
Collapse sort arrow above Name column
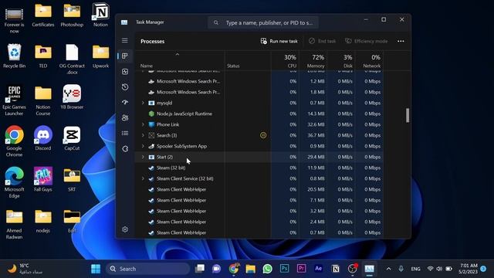[x=178, y=55]
